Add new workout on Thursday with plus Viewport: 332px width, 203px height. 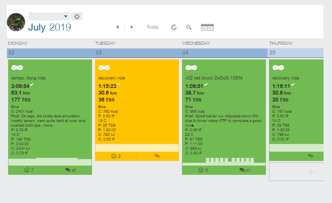(x=311, y=172)
